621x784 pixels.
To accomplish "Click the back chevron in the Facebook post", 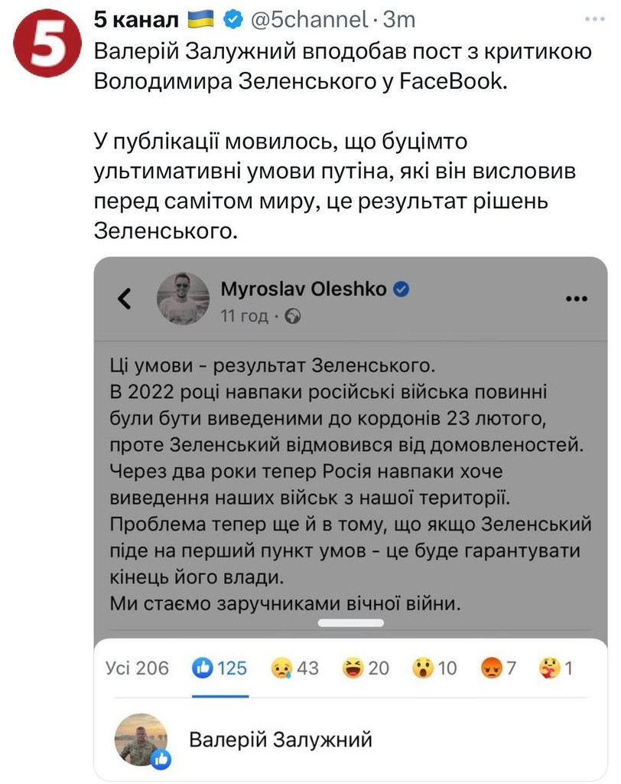I will click(x=122, y=297).
